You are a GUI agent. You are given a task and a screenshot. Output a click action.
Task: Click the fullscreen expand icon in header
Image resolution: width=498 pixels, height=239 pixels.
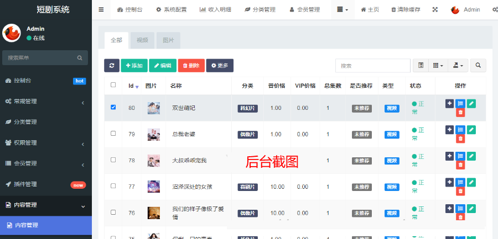pyautogui.click(x=435, y=10)
